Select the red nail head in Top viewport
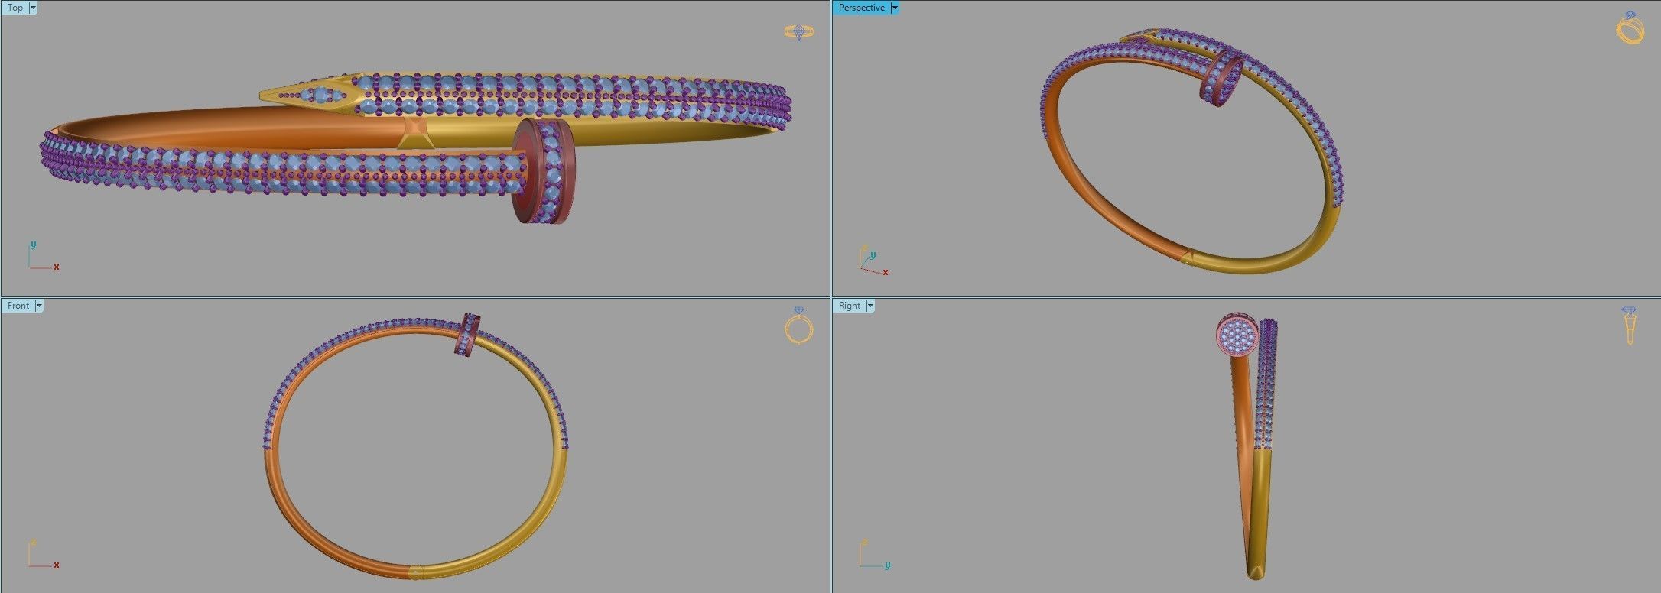 point(544,171)
